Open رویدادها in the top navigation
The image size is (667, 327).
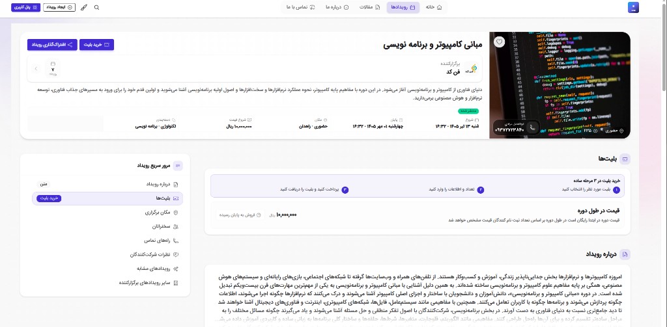click(x=403, y=7)
